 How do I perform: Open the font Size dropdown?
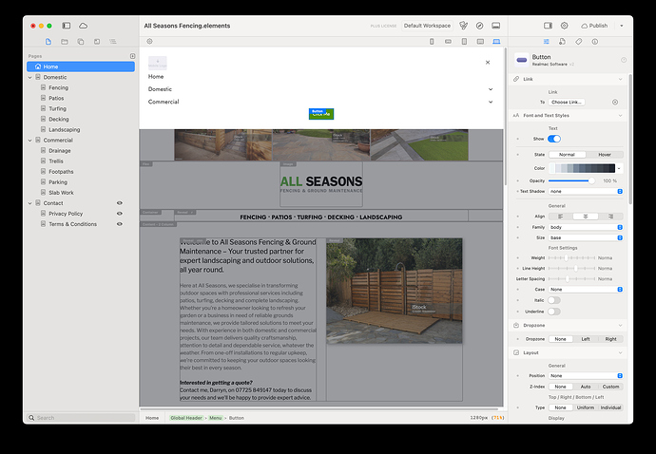tap(586, 237)
